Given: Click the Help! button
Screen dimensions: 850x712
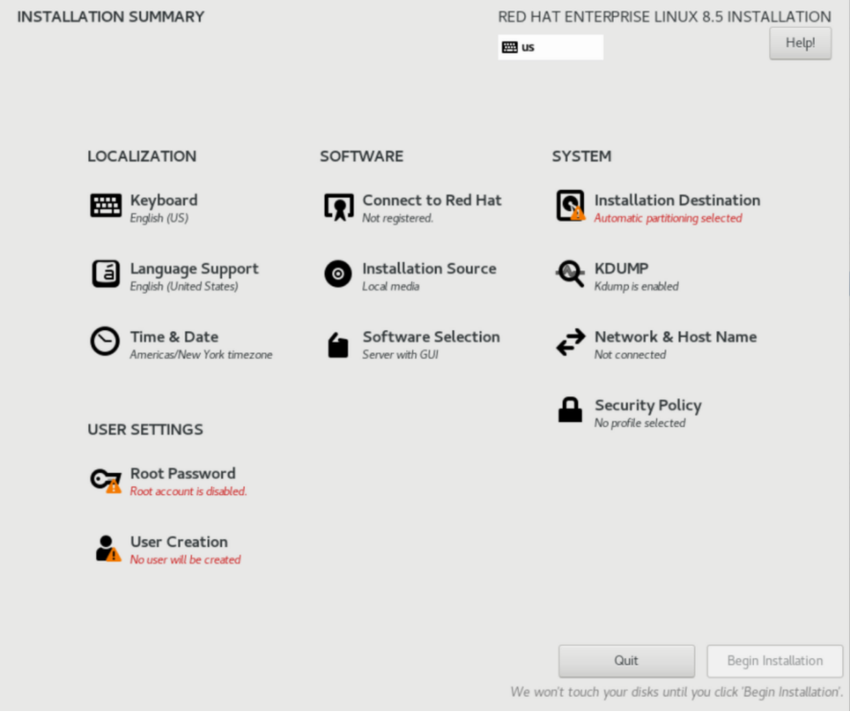Looking at the screenshot, I should pos(800,43).
